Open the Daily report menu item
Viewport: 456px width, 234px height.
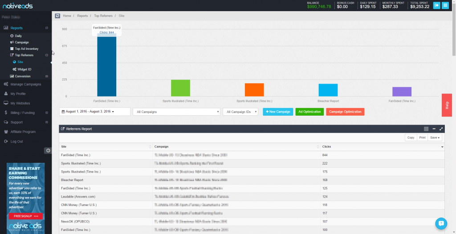tap(18, 36)
